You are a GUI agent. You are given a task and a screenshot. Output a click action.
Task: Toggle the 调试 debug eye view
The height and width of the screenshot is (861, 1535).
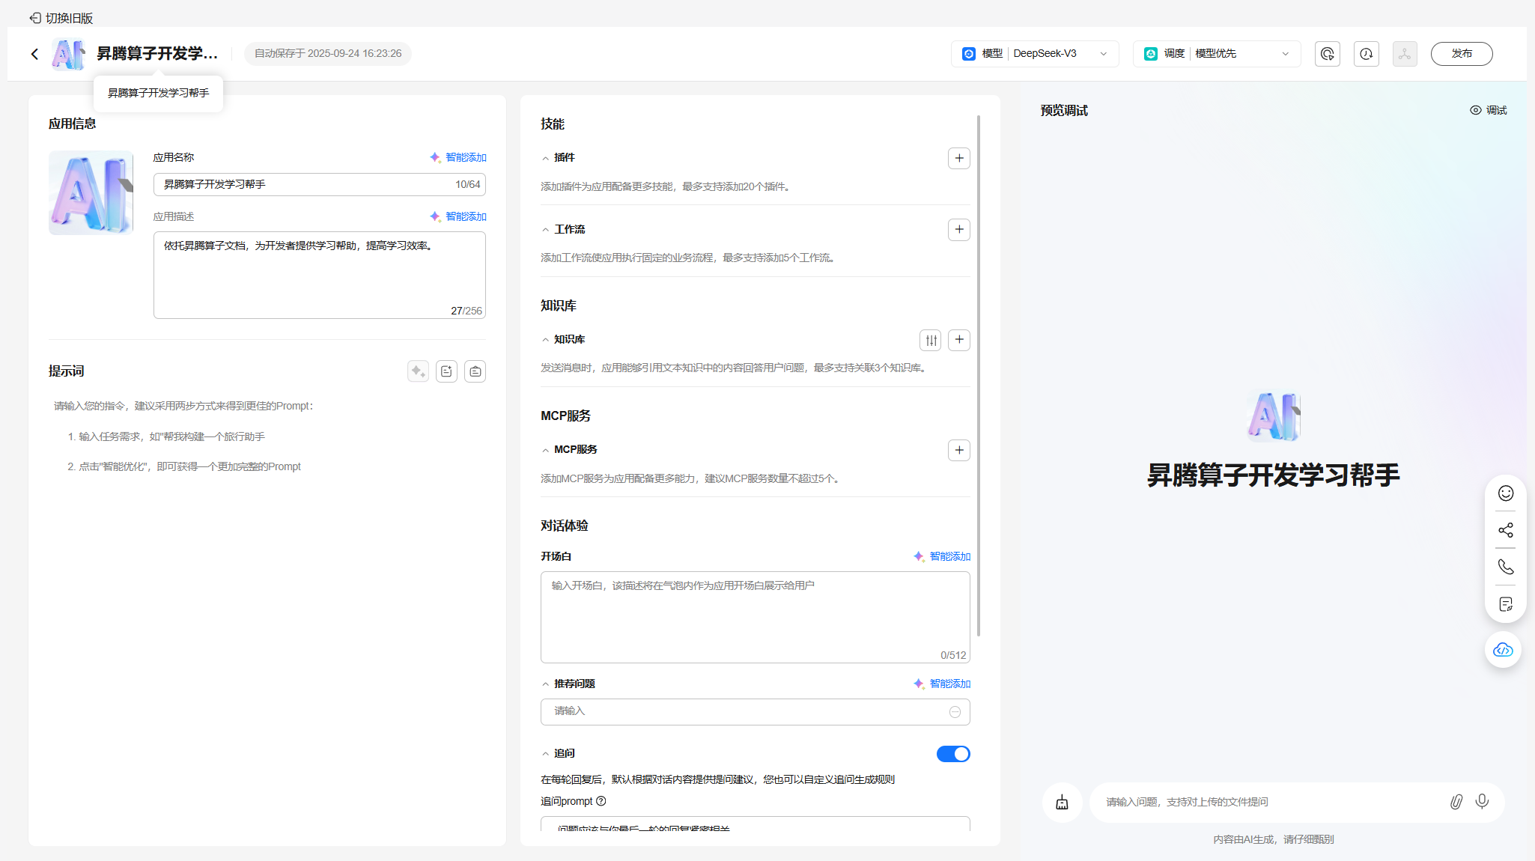(x=1488, y=110)
